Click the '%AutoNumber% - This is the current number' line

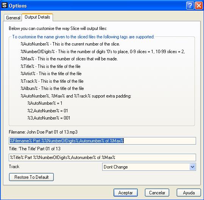pyautogui.click(x=70, y=44)
